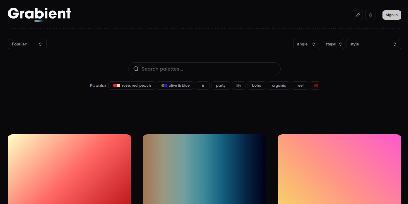This screenshot has width=408, height=204.
Task: Pick the rose, red, peach tag
Action: (132, 86)
